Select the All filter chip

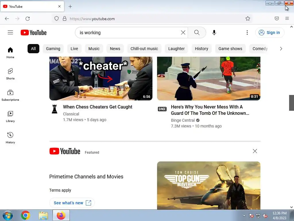point(33,49)
